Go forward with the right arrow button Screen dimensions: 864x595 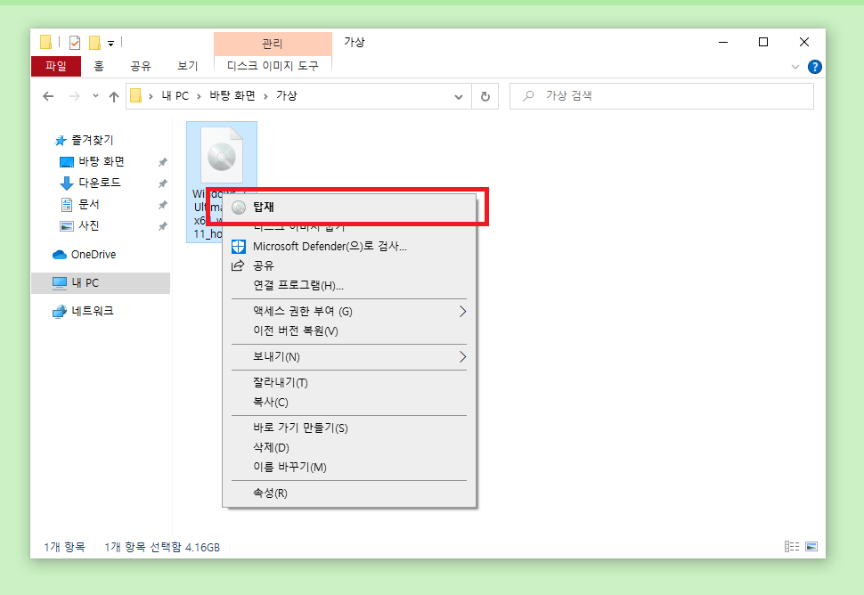75,96
